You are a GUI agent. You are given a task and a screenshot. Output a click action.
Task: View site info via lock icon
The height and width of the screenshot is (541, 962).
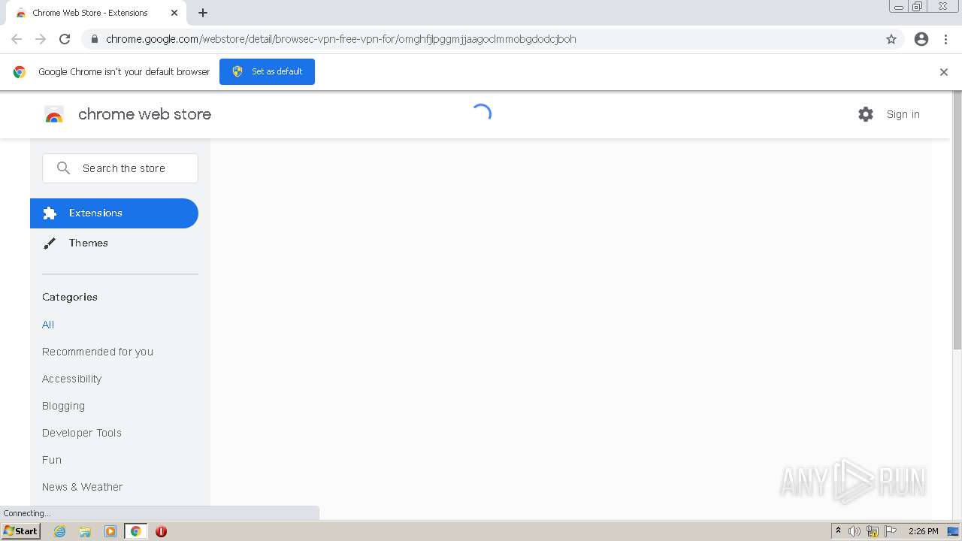coord(94,39)
